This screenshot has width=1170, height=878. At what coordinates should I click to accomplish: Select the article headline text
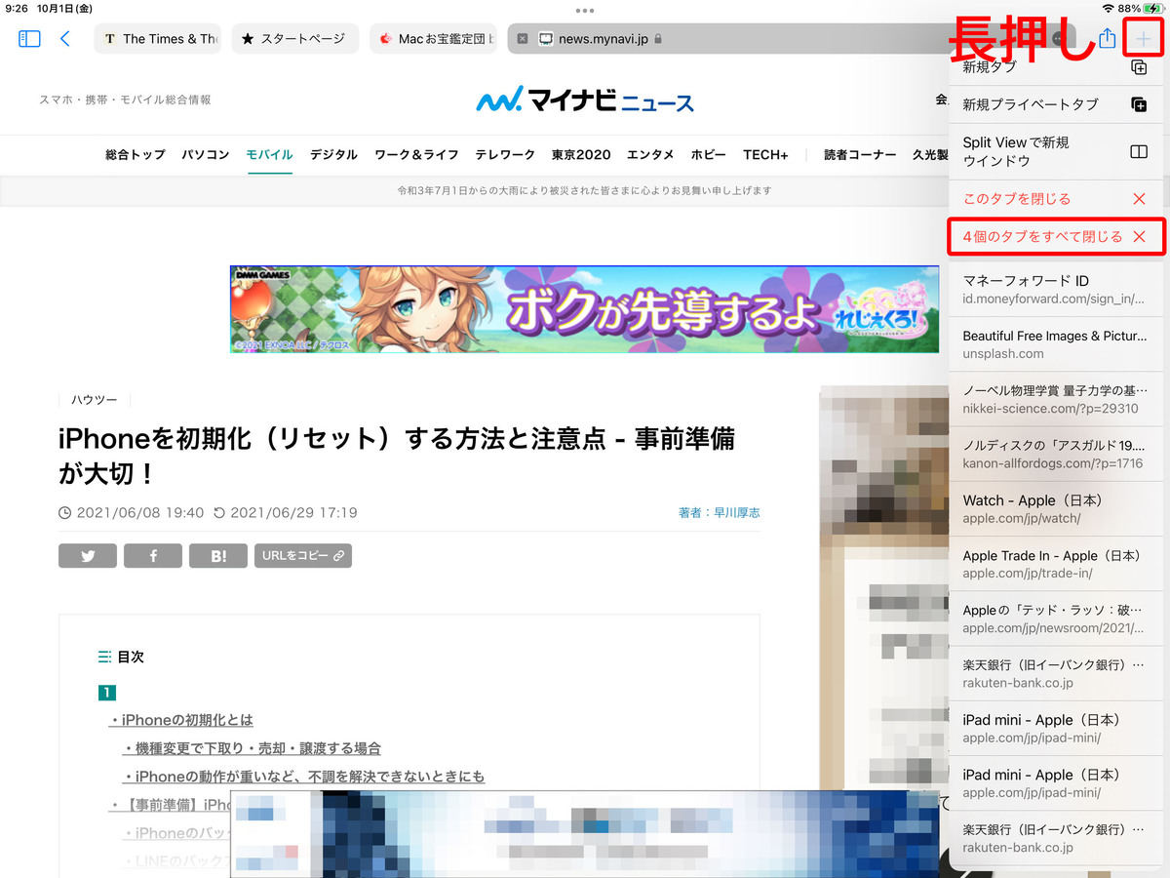[x=397, y=457]
